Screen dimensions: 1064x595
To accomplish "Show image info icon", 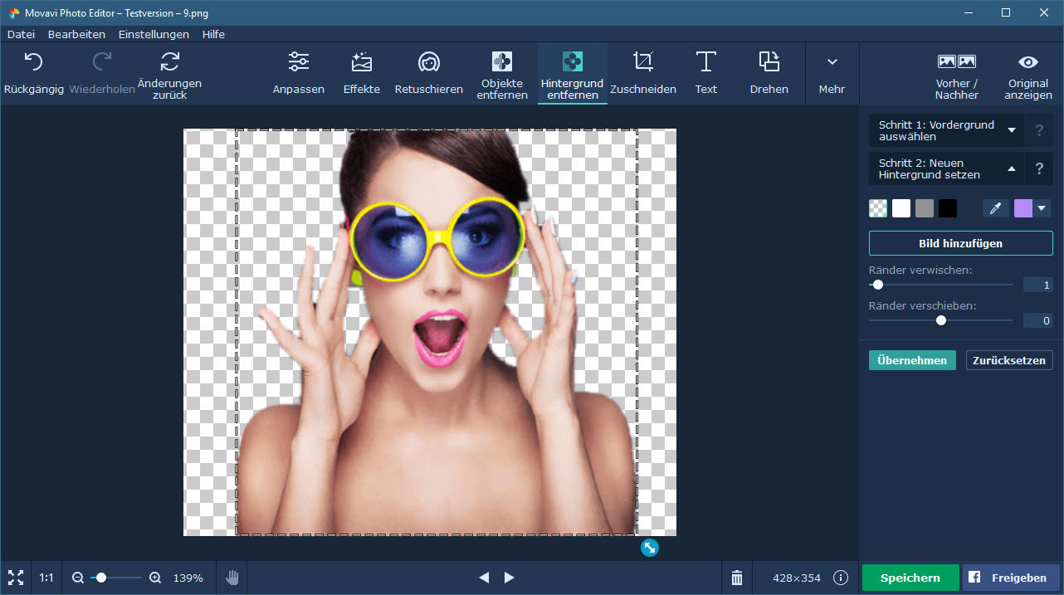I will pos(841,578).
